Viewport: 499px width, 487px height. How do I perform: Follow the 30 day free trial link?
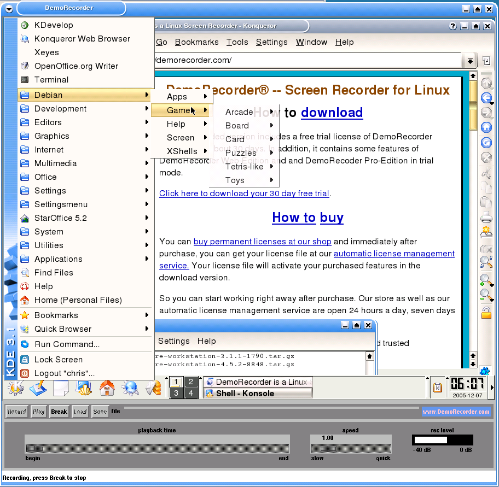244,193
